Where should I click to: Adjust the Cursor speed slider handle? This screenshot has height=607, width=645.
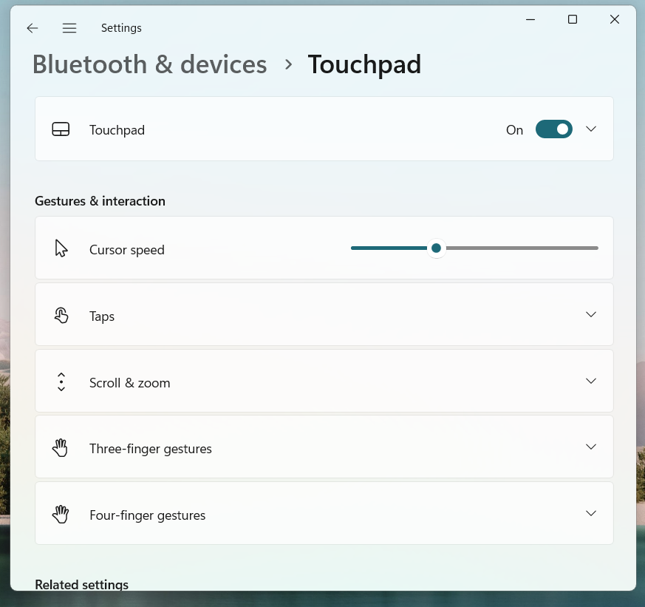pyautogui.click(x=436, y=248)
